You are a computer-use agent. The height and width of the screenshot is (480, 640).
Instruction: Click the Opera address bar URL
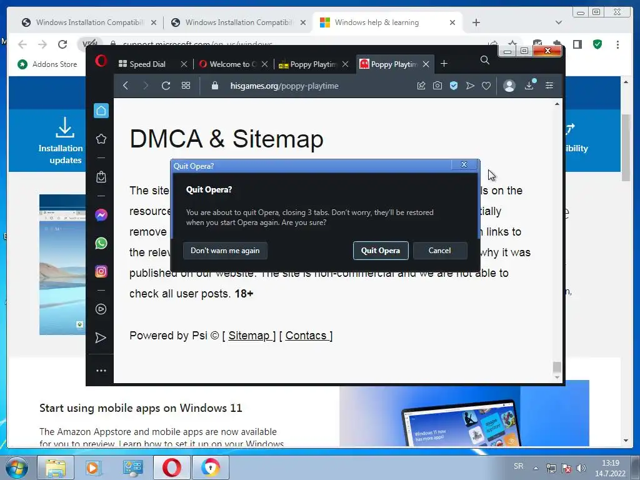(284, 86)
